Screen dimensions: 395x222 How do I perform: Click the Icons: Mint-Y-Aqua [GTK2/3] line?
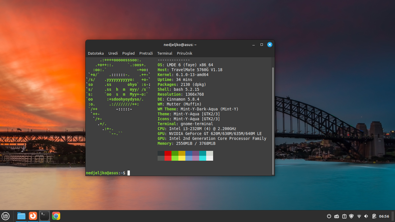[x=189, y=119]
